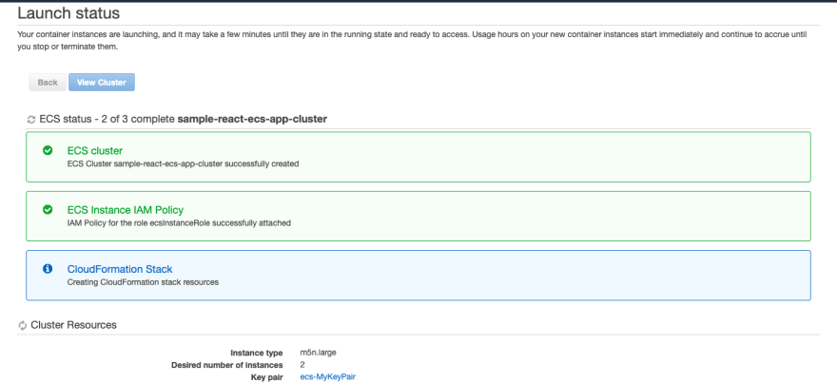
Task: Open the ecs-MyKeyPair key pair link
Action: click(x=328, y=376)
